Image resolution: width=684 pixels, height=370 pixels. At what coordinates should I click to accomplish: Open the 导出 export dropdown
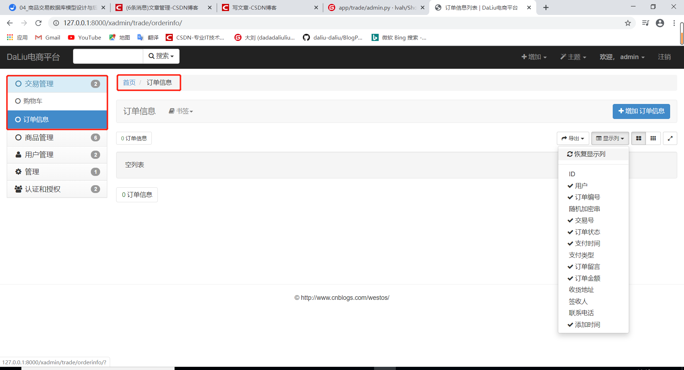pyautogui.click(x=572, y=138)
